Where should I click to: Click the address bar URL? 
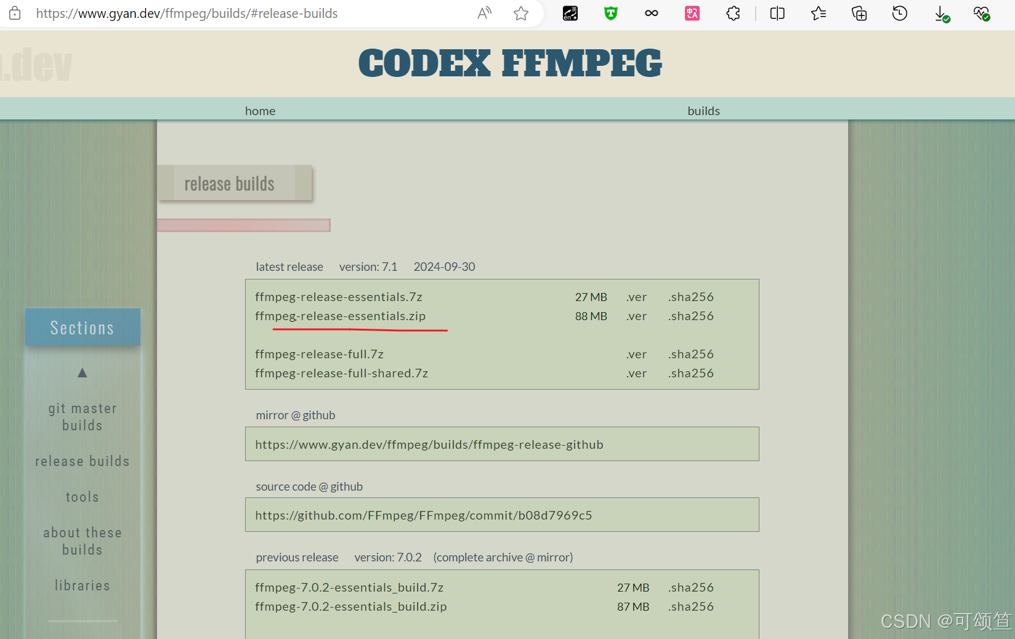point(187,13)
